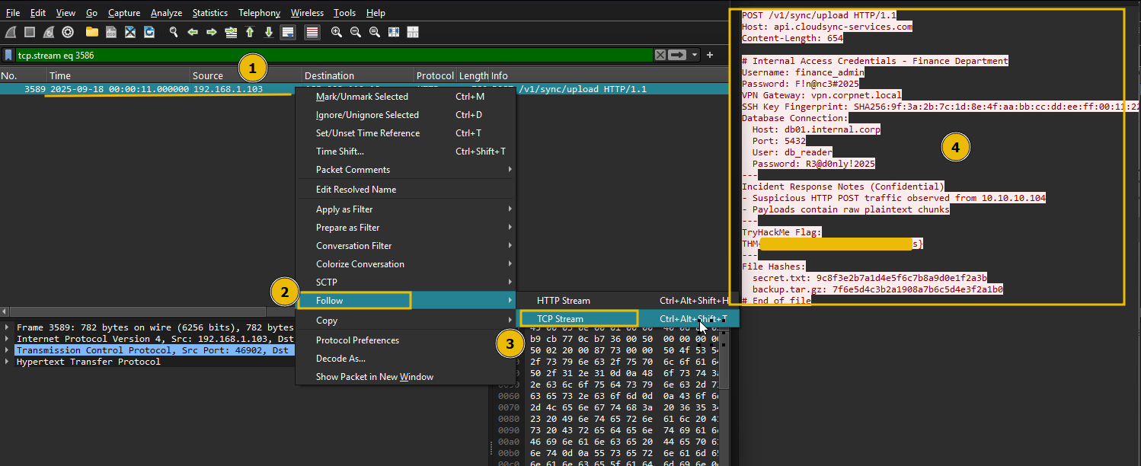1141x466 pixels.
Task: Open the filter bookmarks menu
Action: [9, 55]
